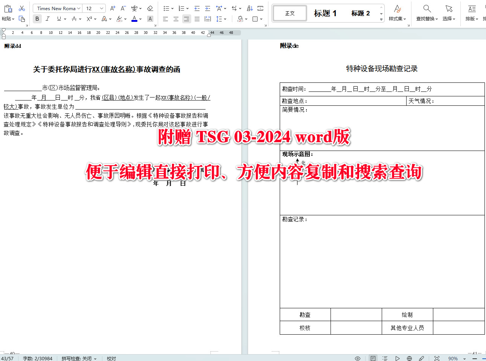The height and width of the screenshot is (361, 486).
Task: Toggle right alignment button
Action: pyautogui.click(x=186, y=18)
